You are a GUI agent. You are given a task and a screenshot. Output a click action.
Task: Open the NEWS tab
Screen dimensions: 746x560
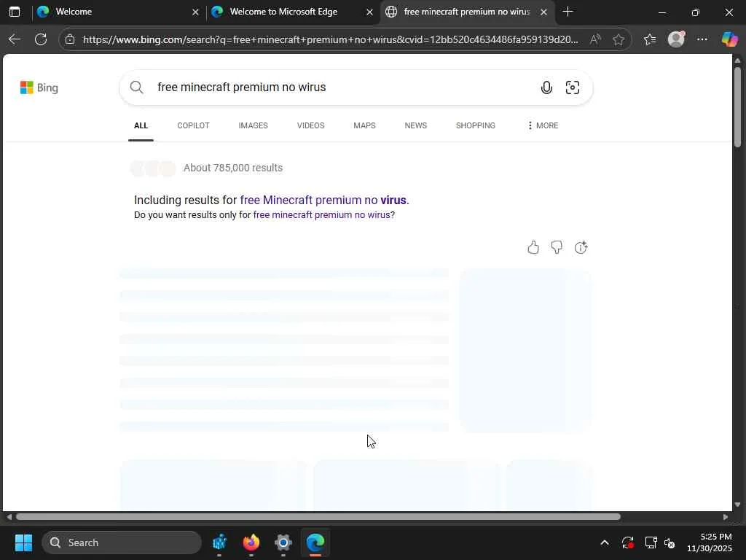coord(415,125)
